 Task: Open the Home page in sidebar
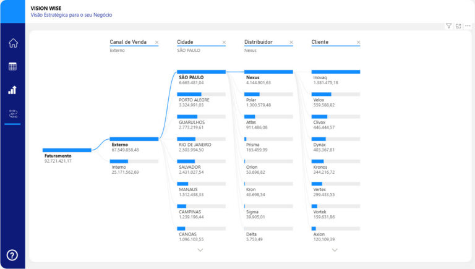12,43
